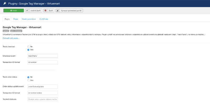Focus the id:number:status Transaction ID format field

[x=43, y=93]
